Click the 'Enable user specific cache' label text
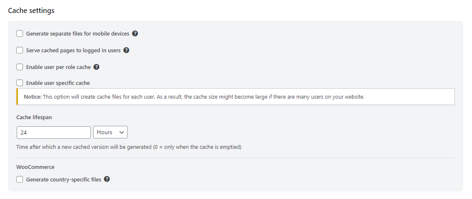The height and width of the screenshot is (199, 472). coord(58,83)
